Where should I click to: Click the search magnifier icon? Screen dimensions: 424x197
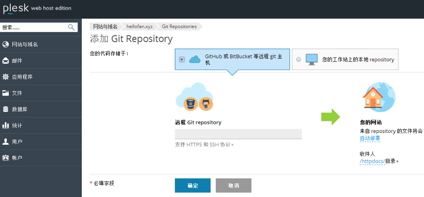coord(71,27)
